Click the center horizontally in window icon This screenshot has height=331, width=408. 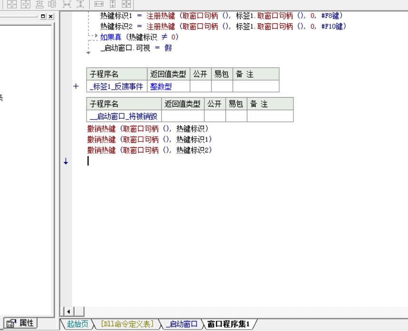point(12,4)
